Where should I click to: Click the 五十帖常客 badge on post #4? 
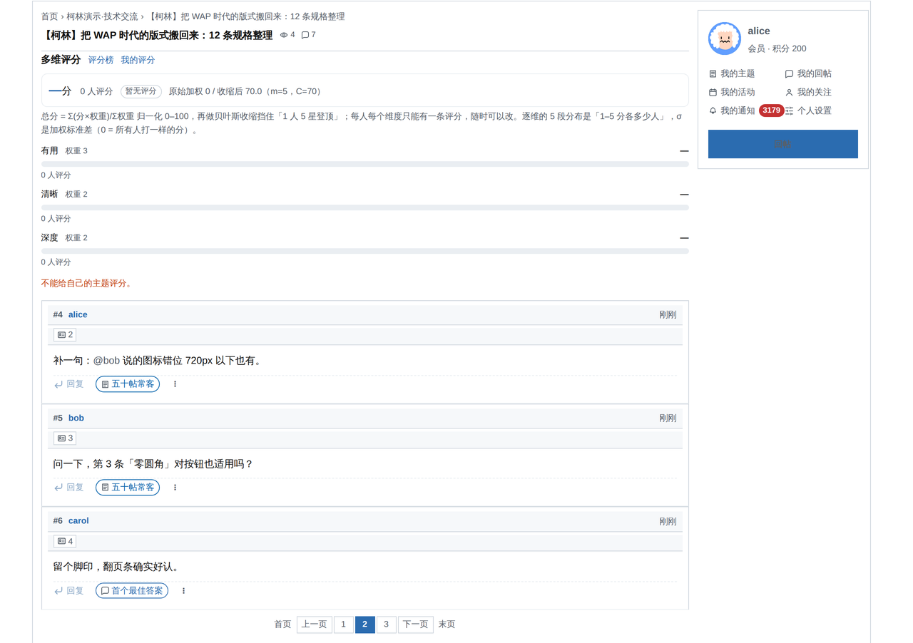(x=128, y=384)
